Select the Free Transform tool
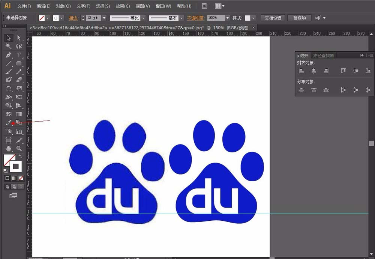Viewport: 375px width, 259px height. (x=19, y=97)
